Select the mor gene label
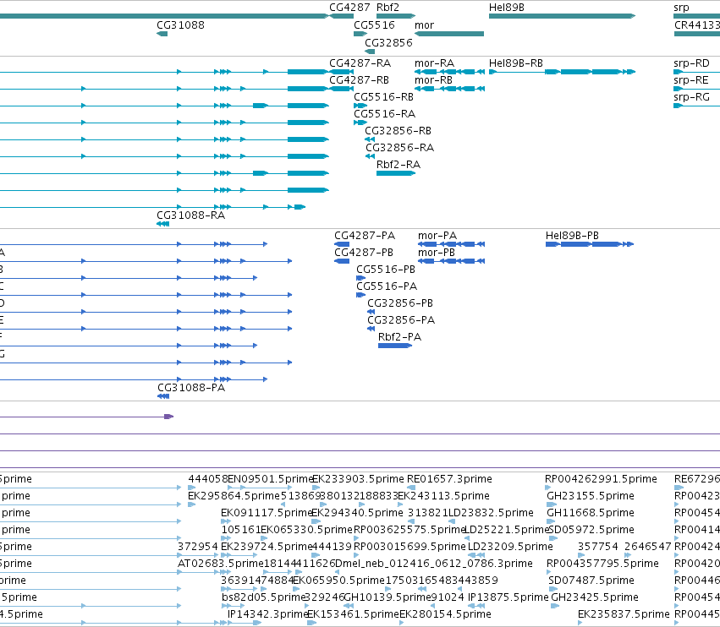 coord(424,25)
